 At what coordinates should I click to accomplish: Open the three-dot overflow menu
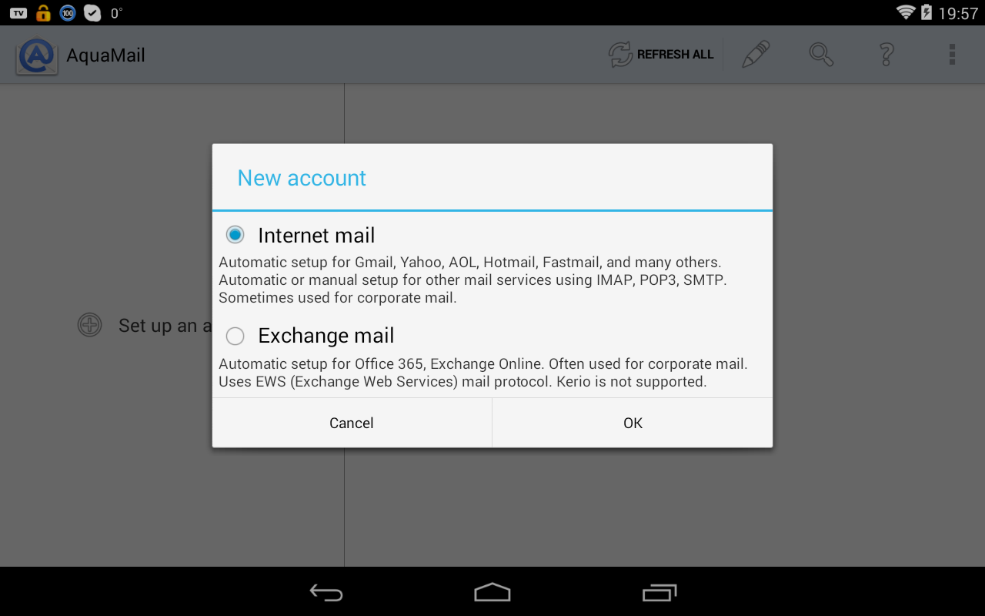952,55
